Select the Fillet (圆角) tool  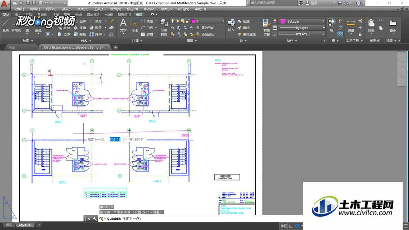96,28
